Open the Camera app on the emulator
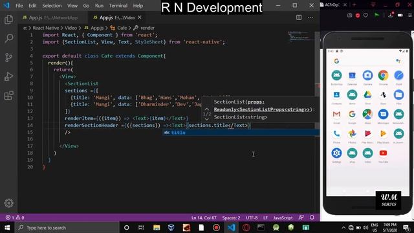This screenshot has width=414, height=233. tap(367, 76)
